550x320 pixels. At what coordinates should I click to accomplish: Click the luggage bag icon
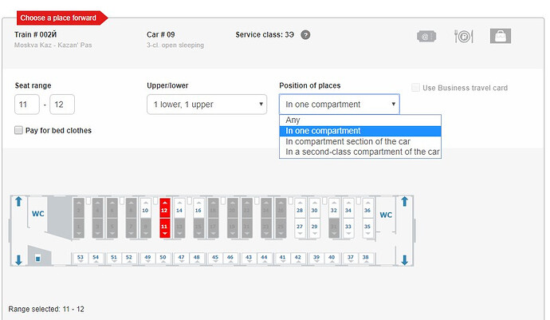pyautogui.click(x=501, y=36)
